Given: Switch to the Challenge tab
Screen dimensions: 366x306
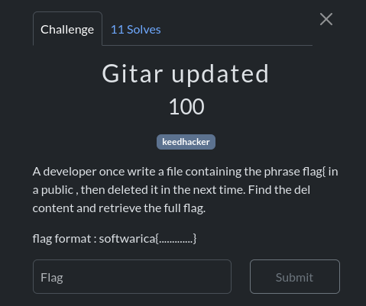Looking at the screenshot, I should (x=67, y=29).
